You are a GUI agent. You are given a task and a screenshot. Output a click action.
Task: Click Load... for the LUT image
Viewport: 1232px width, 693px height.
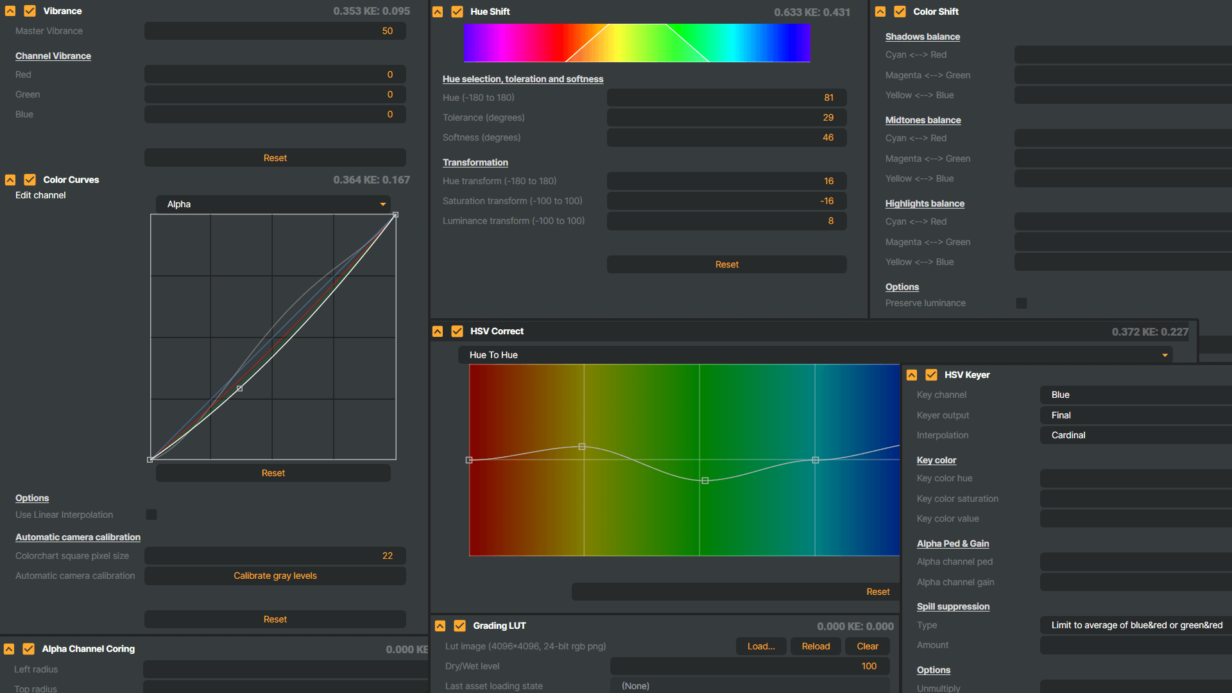coord(761,646)
